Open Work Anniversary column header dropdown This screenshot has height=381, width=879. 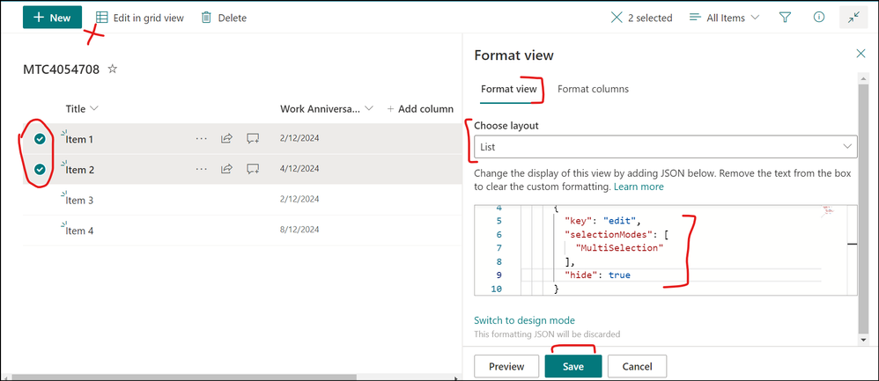(327, 108)
